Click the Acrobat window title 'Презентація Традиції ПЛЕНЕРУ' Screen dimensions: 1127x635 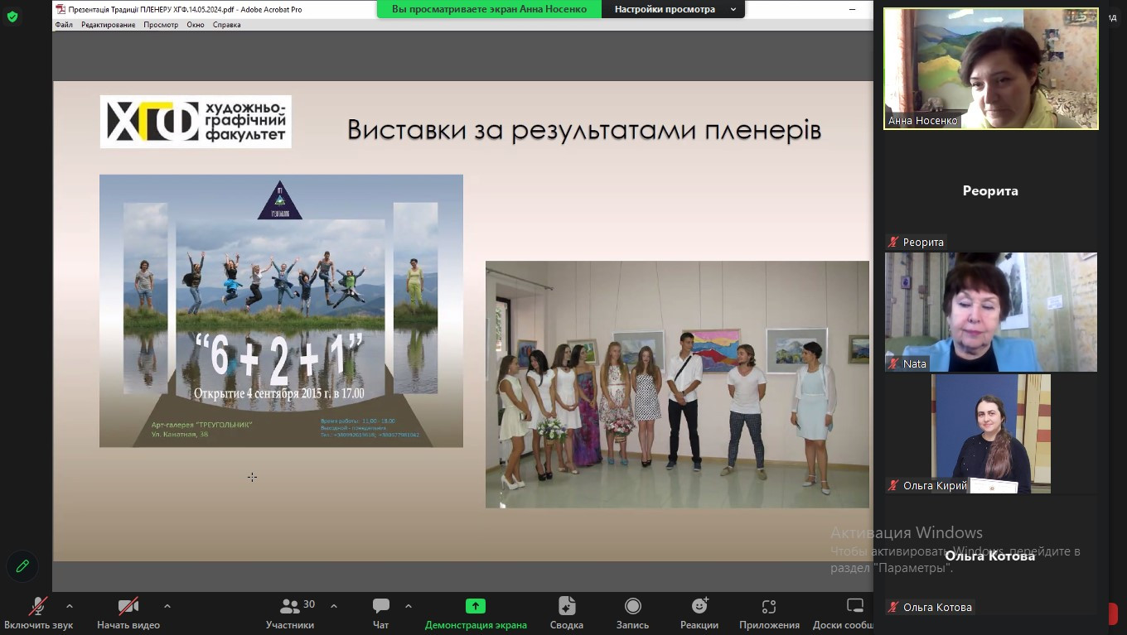185,9
